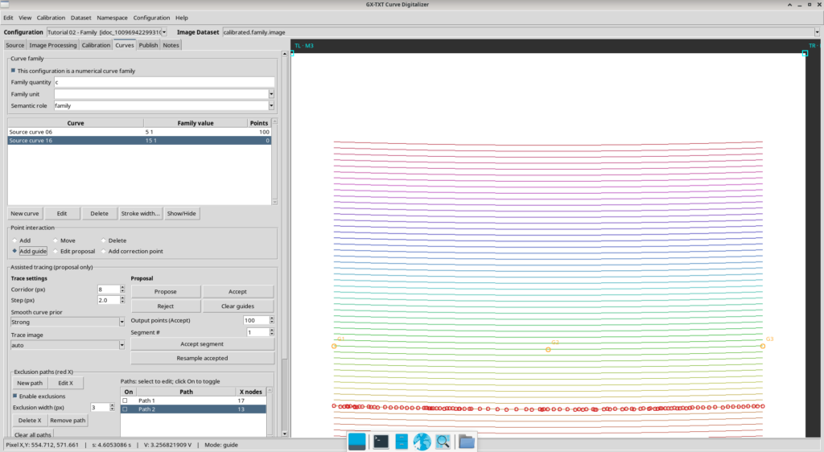Adjust the Exclusion width spinner arrows
The width and height of the screenshot is (824, 452).
(112, 408)
